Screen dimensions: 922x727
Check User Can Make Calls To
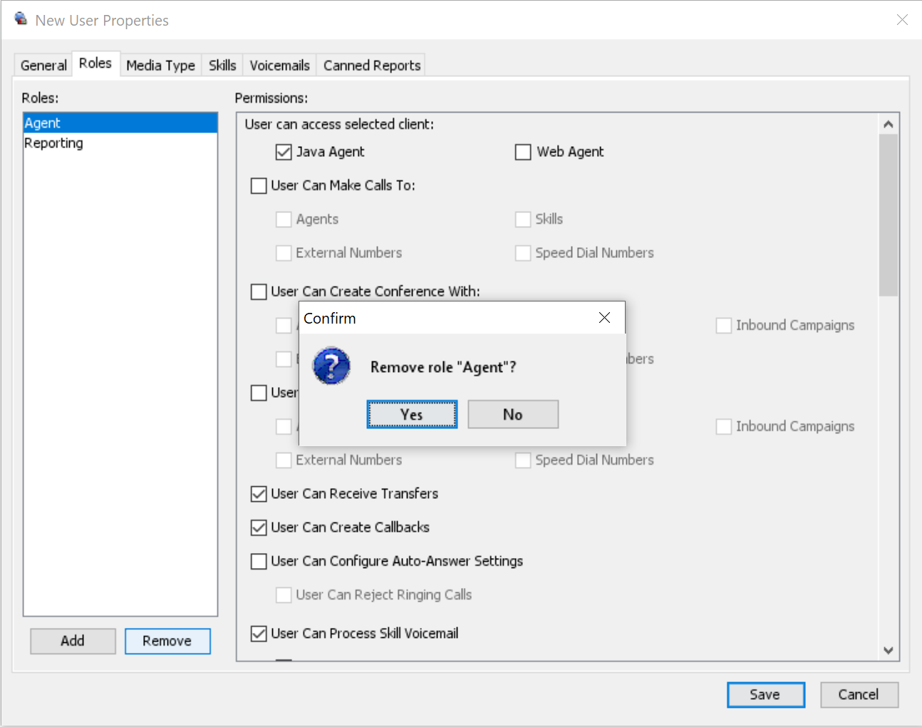(259, 186)
